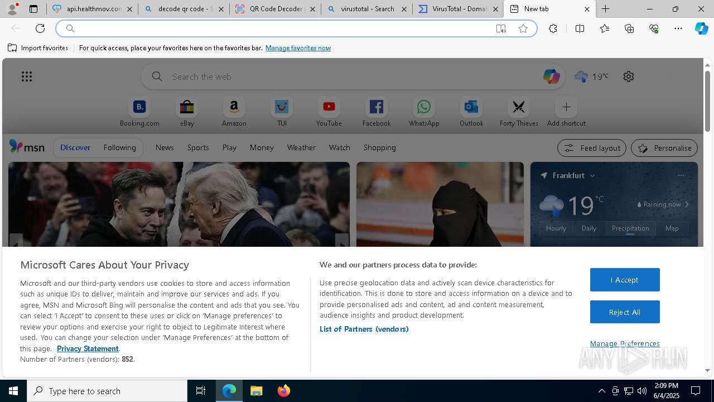This screenshot has width=714, height=402.
Task: Switch to QR Code Decoder tab
Action: [276, 9]
